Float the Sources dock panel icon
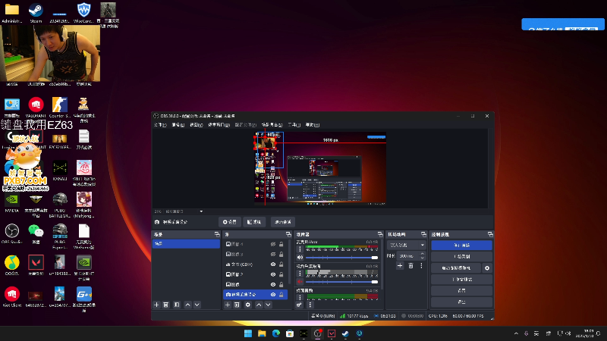Image resolution: width=607 pixels, height=341 pixels. (288, 234)
